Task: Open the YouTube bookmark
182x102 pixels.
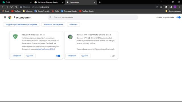Action: (16, 11)
